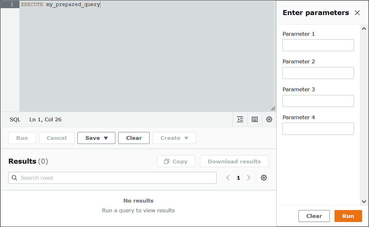Click the search magnifier in Search rows

click(x=14, y=177)
